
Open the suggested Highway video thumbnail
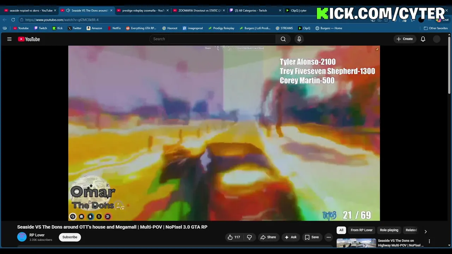(356, 243)
